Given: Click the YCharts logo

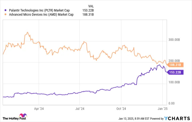Looking at the screenshot, I should [x=177, y=119].
